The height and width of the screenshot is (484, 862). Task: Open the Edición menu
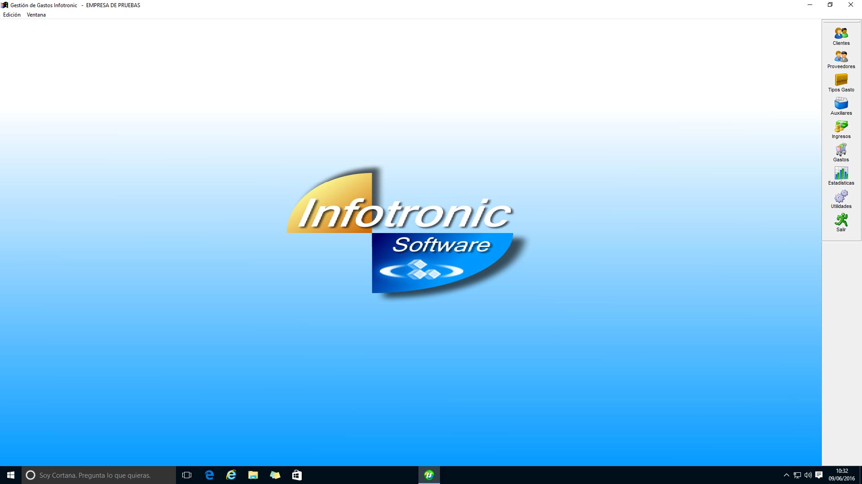click(12, 15)
